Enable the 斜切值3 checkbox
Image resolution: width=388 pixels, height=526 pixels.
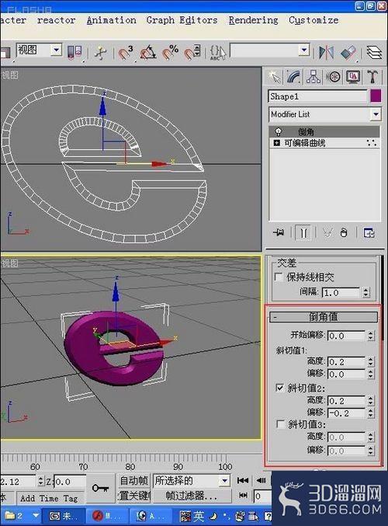280,424
